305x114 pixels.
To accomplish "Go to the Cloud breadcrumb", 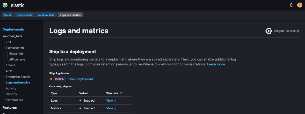I will point(8,15).
